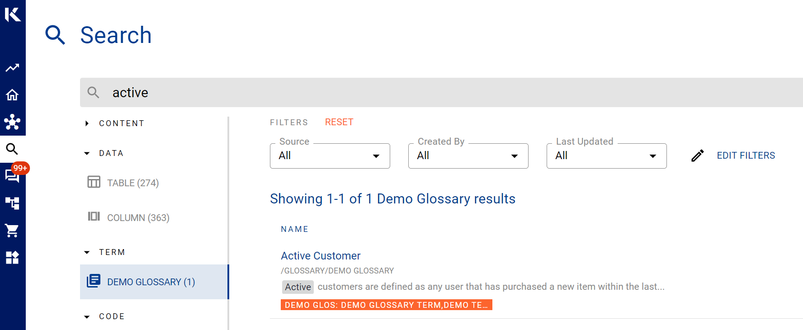Open the hierarchy tree icon
Screen dimensions: 803x330
pos(12,203)
